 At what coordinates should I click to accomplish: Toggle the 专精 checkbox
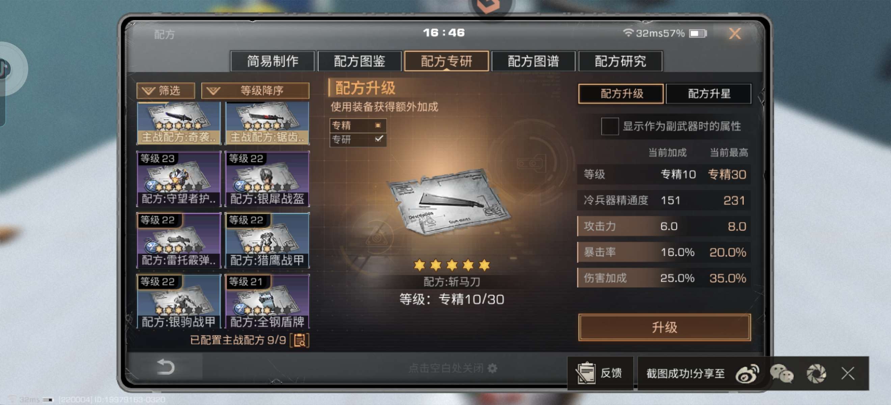point(378,125)
